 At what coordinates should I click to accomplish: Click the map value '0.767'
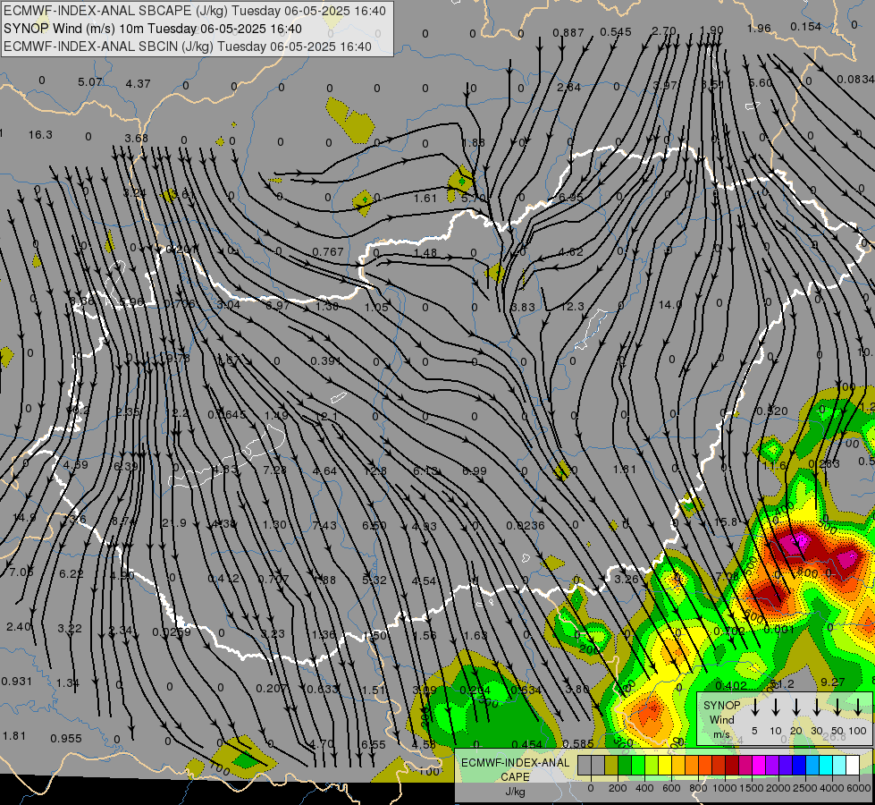click(x=328, y=252)
